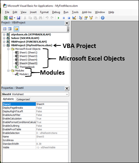Image resolution: width=139 pixels, height=163 pixels.
Task: Open the Object Browser icon
Action: [91, 18]
